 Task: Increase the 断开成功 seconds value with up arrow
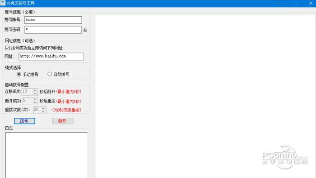coord(35,99)
